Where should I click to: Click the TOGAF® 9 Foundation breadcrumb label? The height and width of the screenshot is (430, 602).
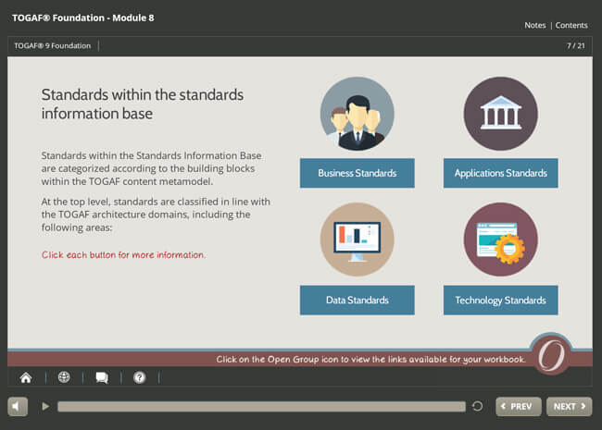point(53,45)
